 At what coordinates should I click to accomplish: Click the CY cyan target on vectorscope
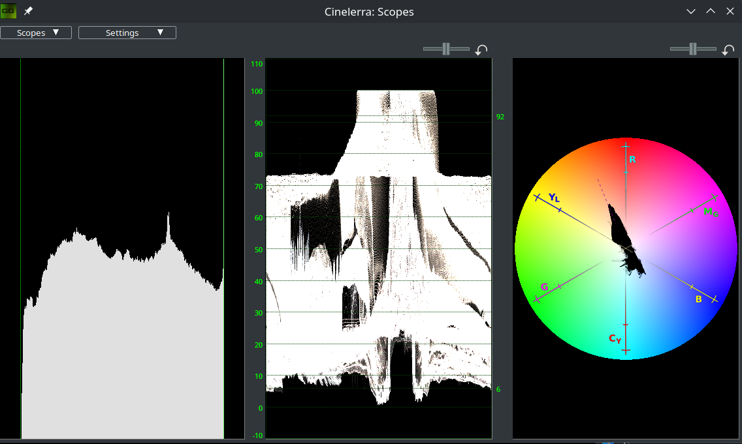click(615, 338)
